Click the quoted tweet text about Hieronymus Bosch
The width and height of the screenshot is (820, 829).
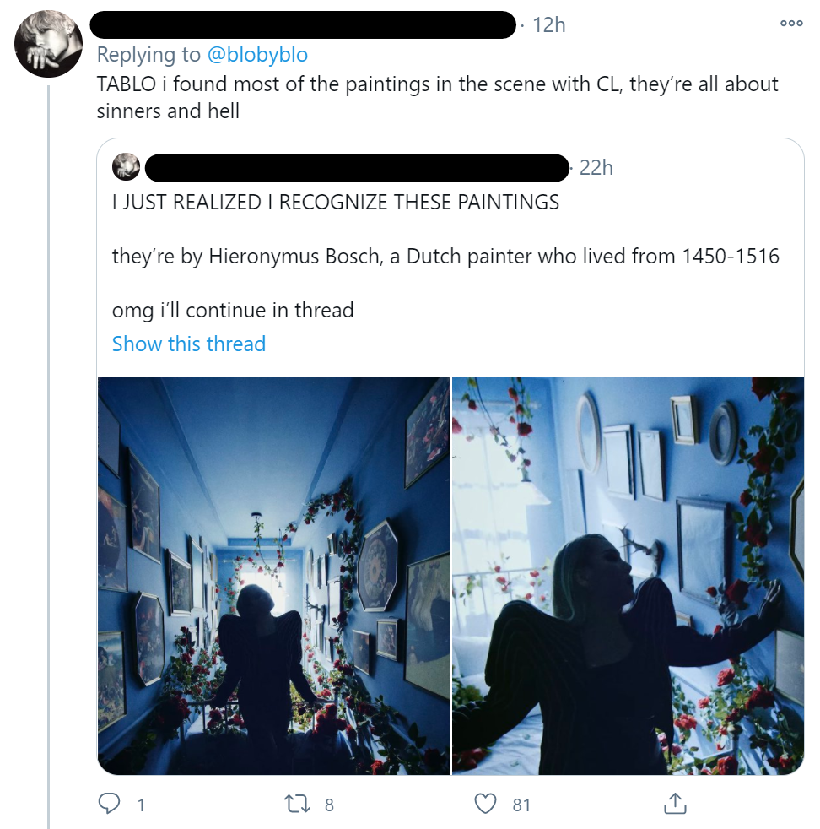[x=445, y=256]
